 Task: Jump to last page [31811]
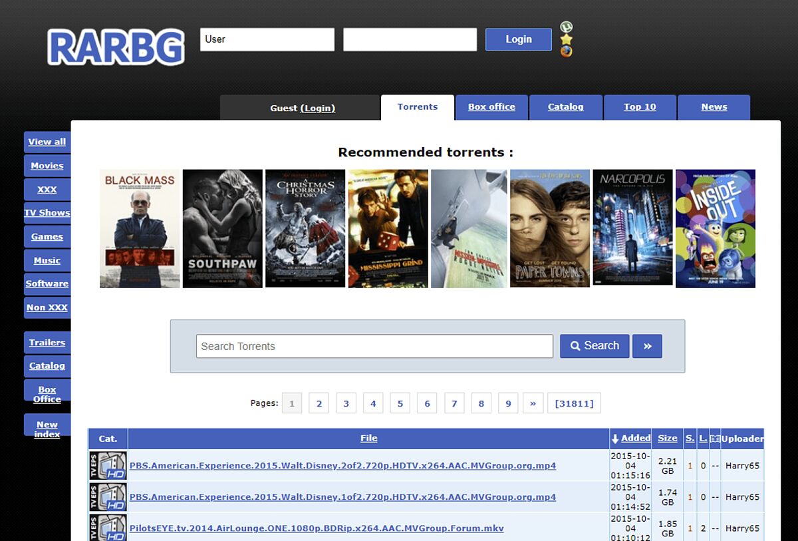[575, 403]
